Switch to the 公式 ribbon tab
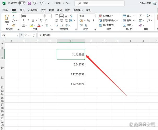 coord(43,10)
